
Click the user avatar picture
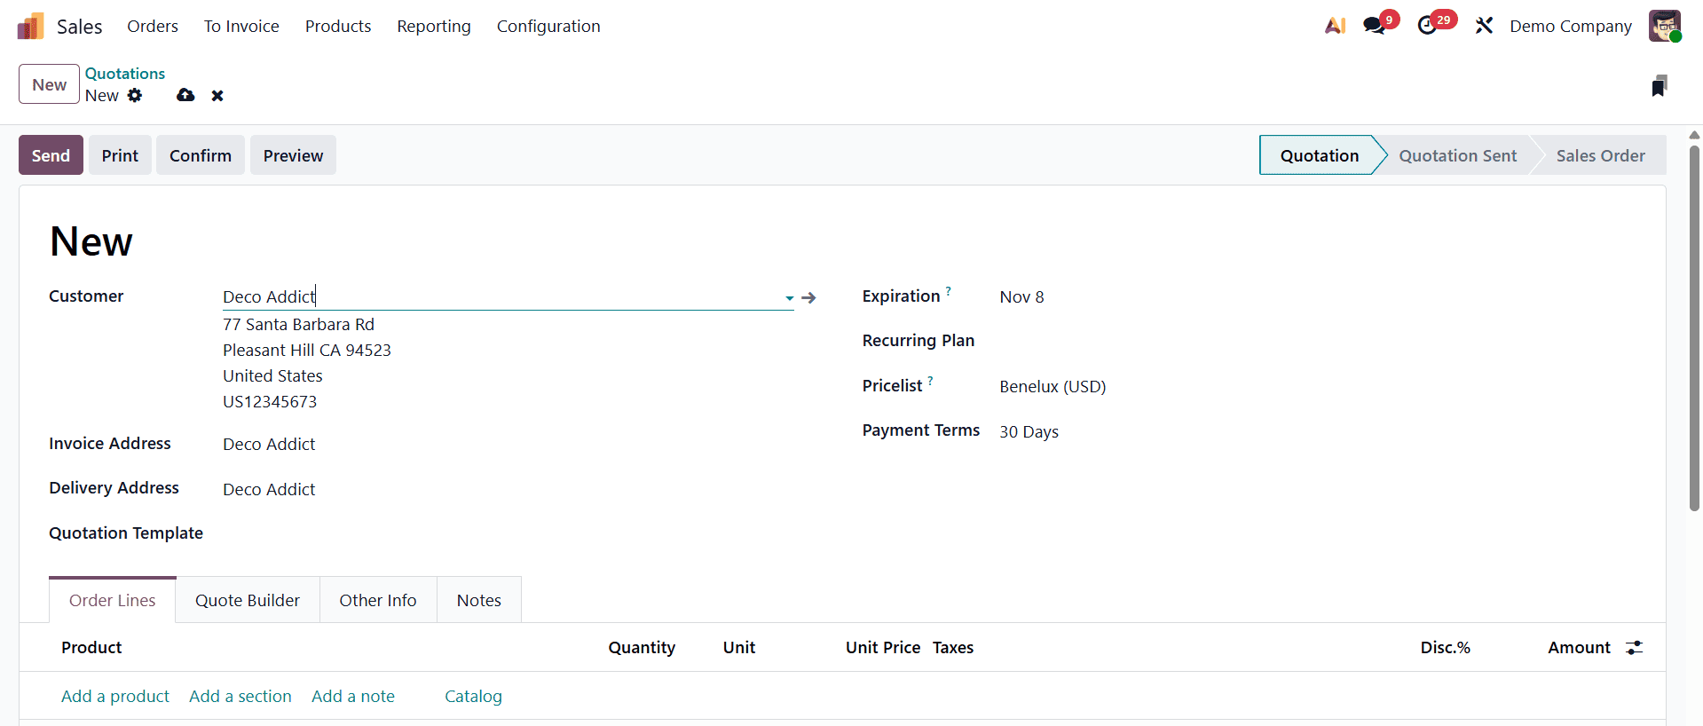[1664, 26]
